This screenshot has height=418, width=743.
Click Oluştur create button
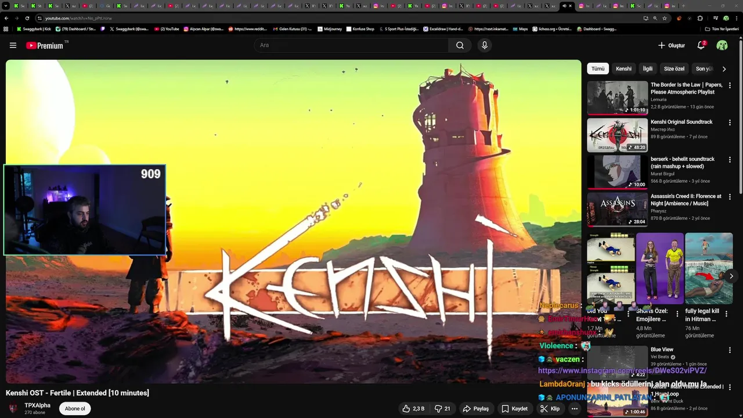(x=672, y=45)
